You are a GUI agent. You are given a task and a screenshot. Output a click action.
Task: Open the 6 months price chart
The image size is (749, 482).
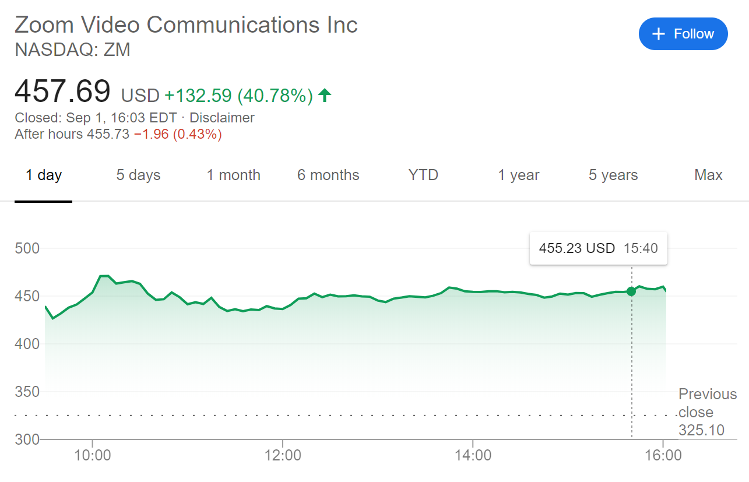[x=328, y=174]
